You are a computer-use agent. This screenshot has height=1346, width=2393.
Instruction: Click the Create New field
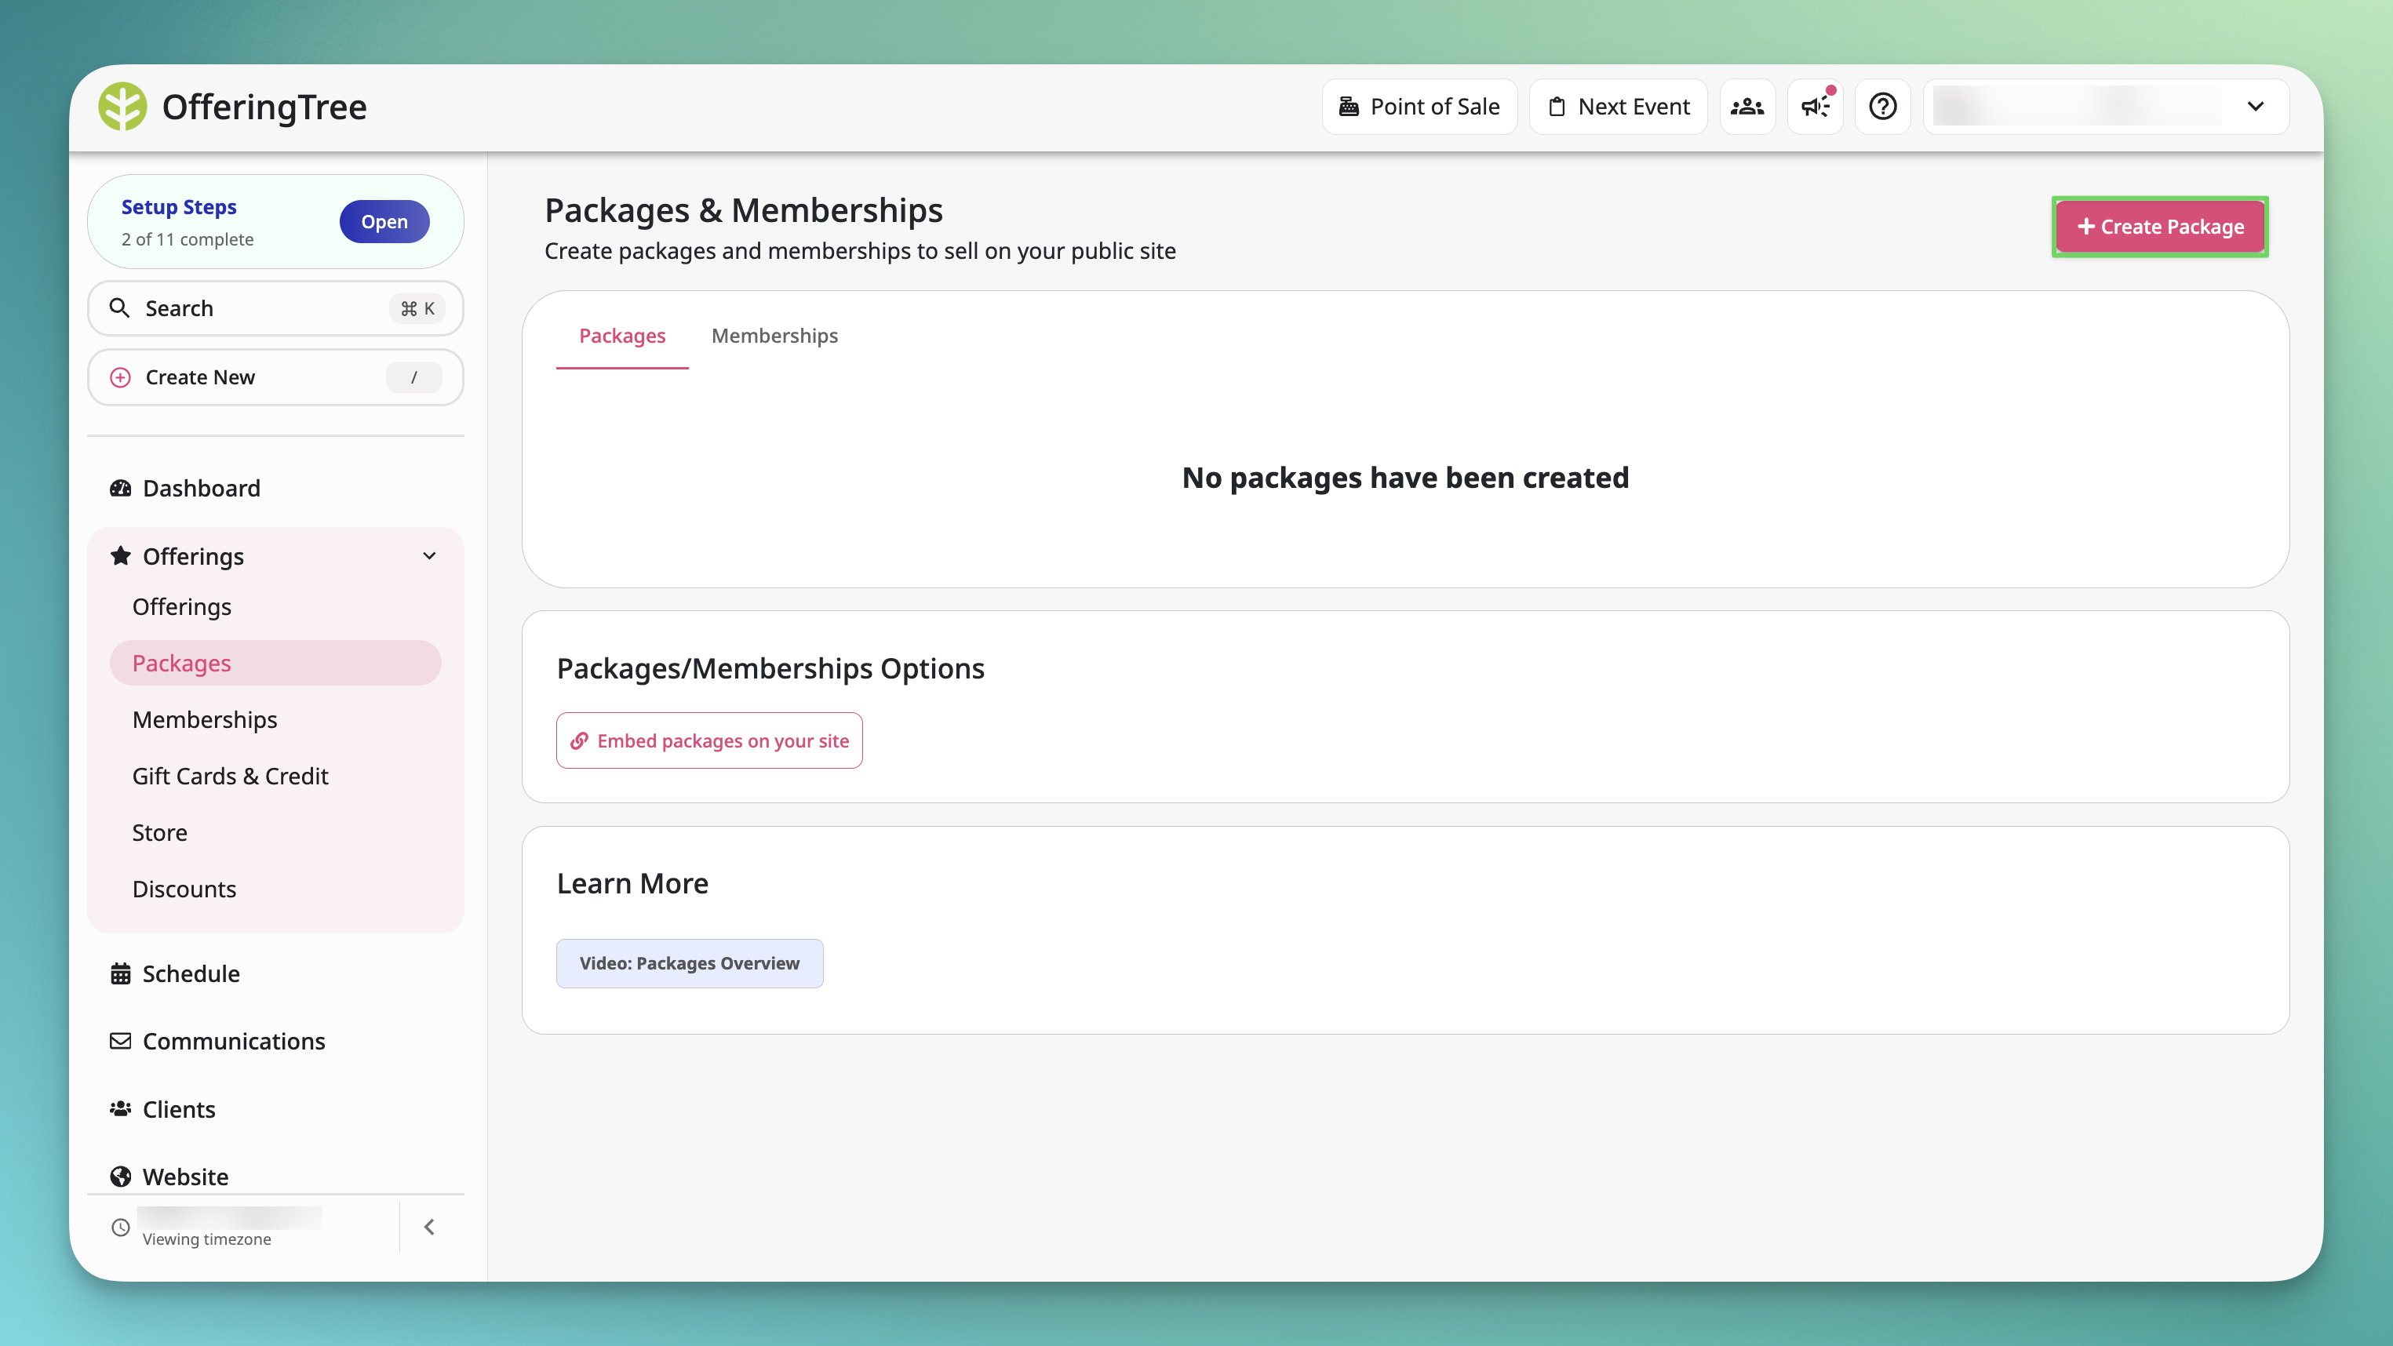click(x=275, y=377)
